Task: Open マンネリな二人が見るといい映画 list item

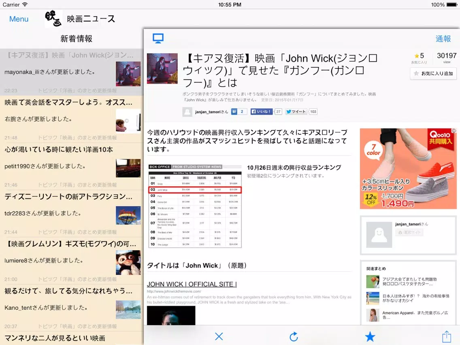Action: tap(72, 338)
